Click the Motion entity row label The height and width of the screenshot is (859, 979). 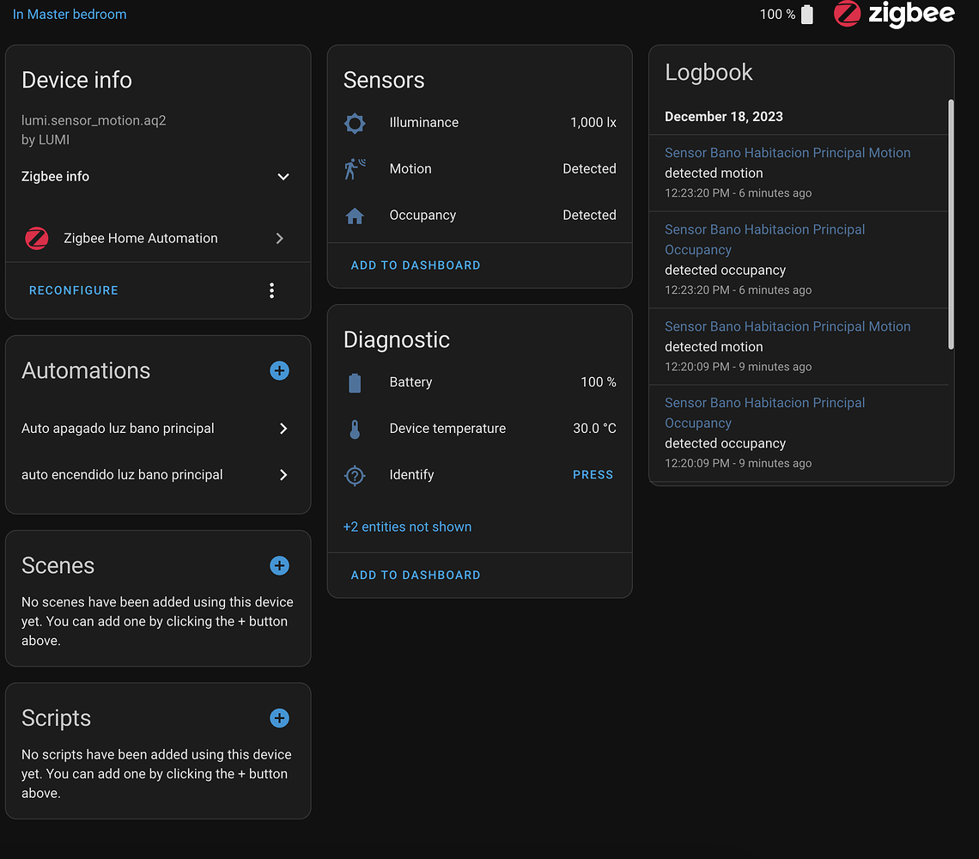point(410,168)
